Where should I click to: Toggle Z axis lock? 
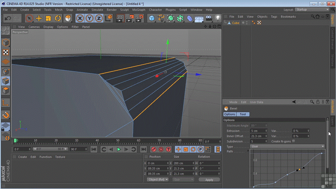(99, 18)
